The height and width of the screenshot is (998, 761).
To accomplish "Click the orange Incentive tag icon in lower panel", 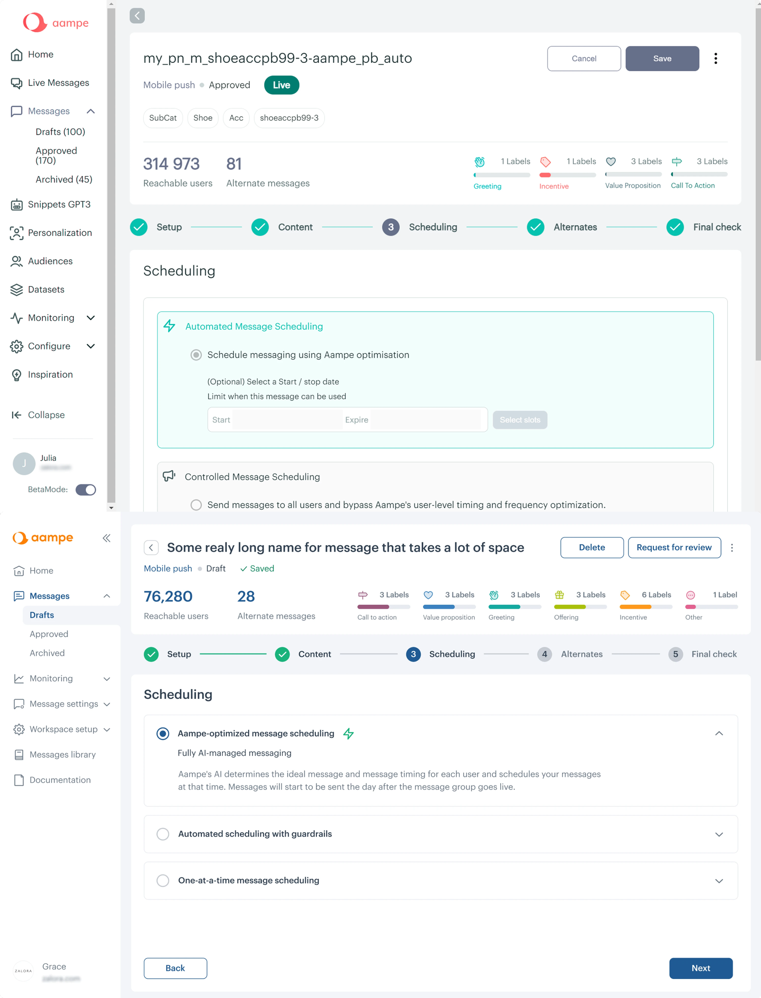I will pos(625,595).
